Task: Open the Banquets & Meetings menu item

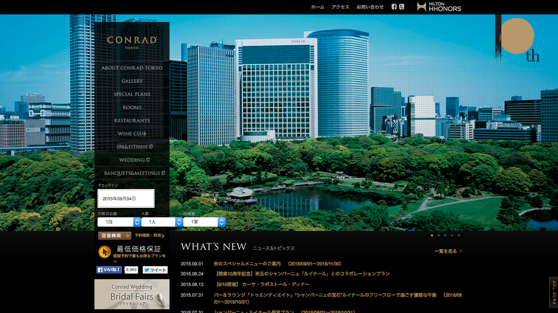Action: (134, 173)
